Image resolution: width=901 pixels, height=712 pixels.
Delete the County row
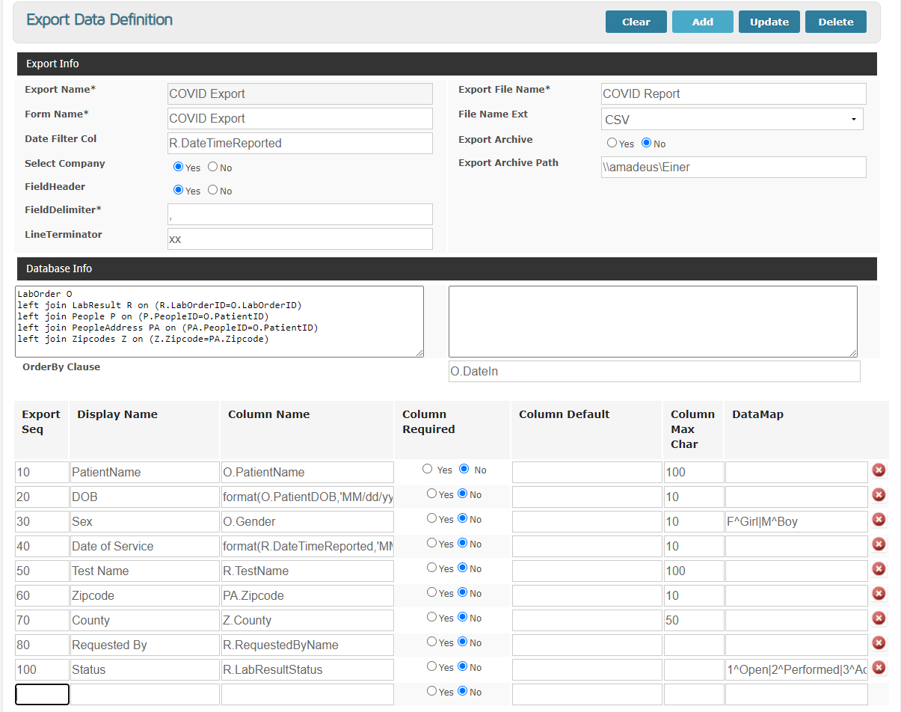click(x=879, y=618)
